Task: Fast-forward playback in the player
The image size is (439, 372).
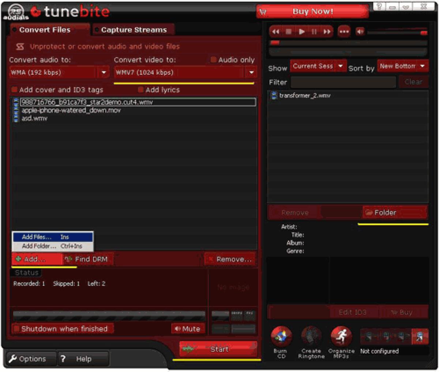Action: 327,32
